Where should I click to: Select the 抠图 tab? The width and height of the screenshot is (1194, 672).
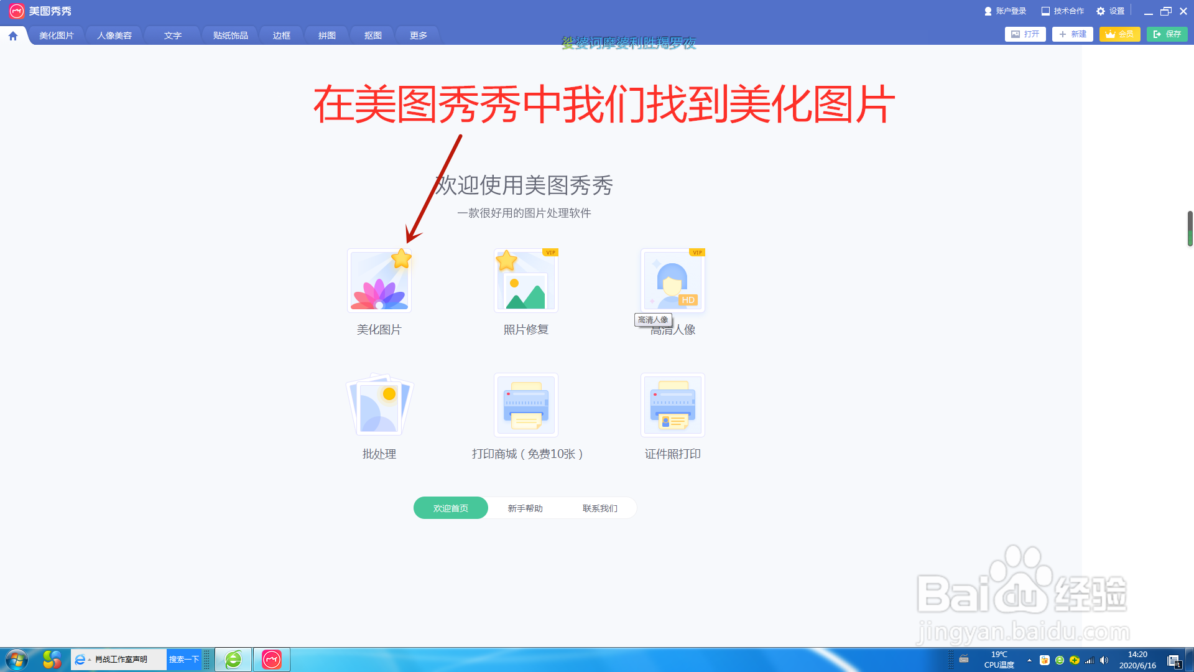(x=373, y=35)
